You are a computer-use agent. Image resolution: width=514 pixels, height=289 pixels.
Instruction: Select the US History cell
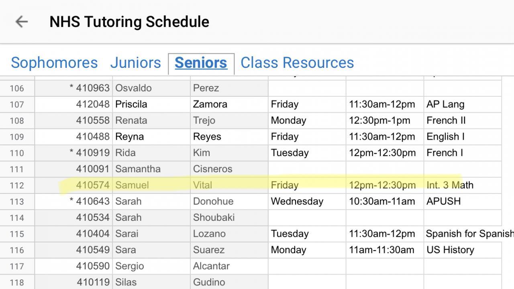click(x=462, y=250)
